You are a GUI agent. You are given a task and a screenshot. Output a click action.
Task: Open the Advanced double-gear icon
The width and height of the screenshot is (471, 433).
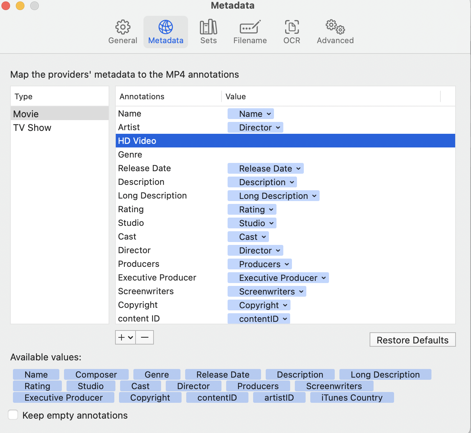pos(335,27)
